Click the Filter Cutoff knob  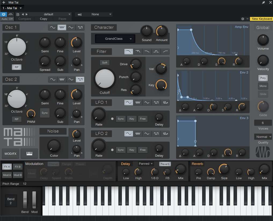click(x=105, y=79)
